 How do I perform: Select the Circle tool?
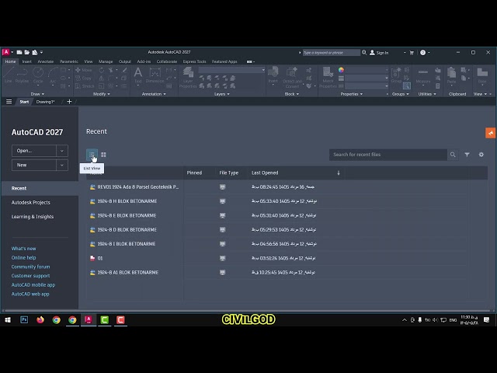point(38,75)
